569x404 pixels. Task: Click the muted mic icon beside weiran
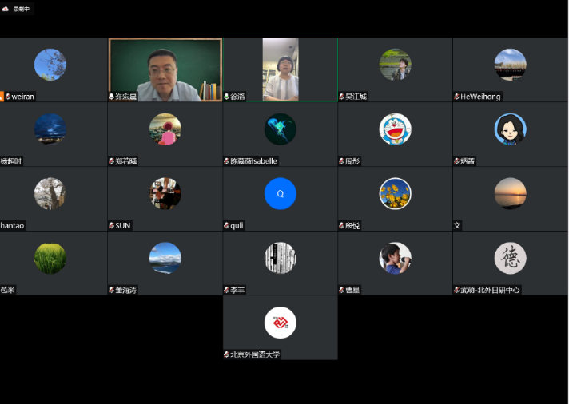pyautogui.click(x=9, y=97)
